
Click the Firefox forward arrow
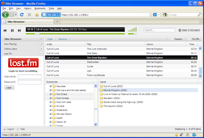tap(12, 15)
